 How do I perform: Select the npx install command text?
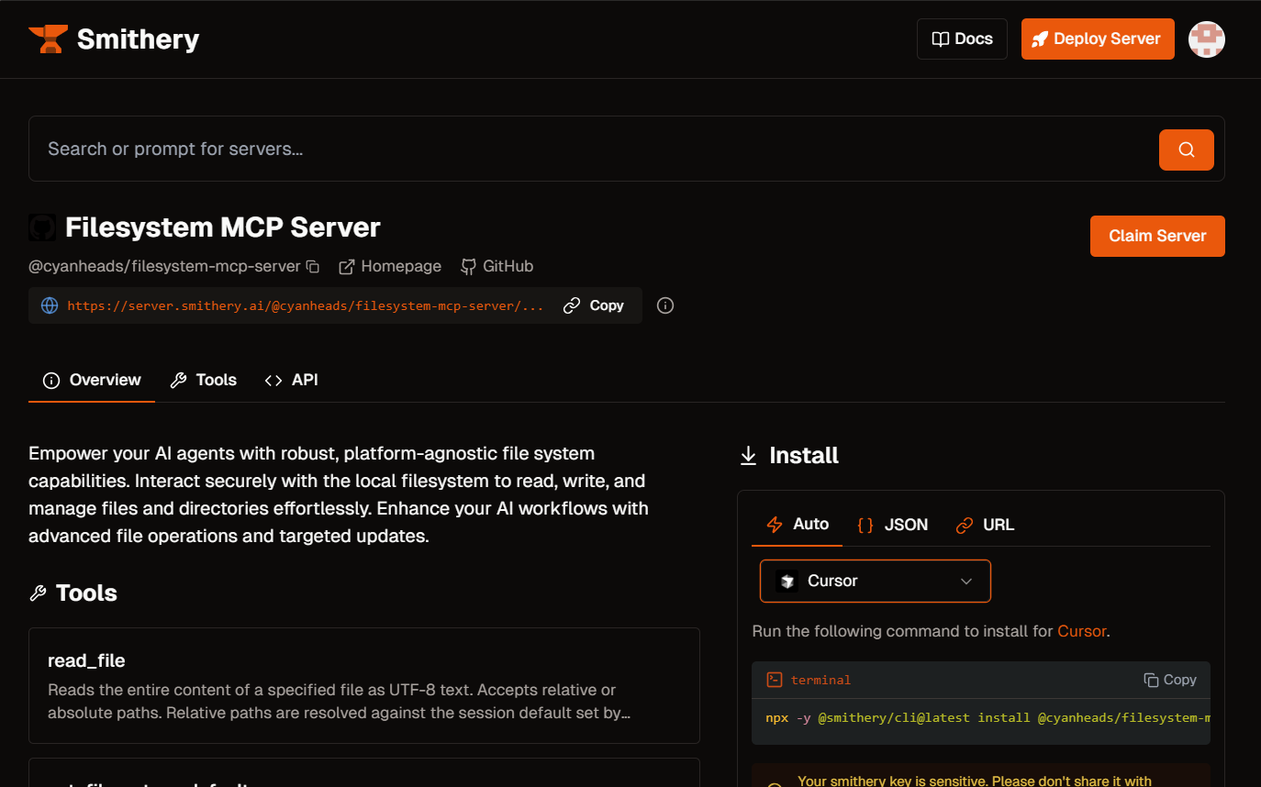988,717
